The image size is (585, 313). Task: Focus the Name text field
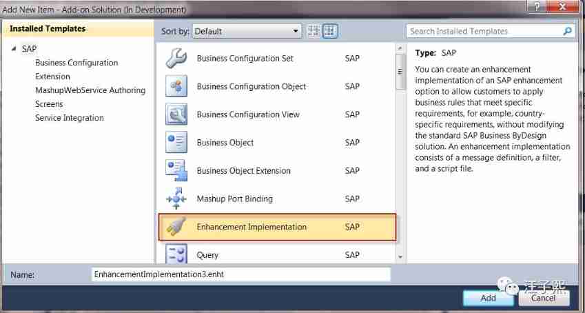[240, 274]
